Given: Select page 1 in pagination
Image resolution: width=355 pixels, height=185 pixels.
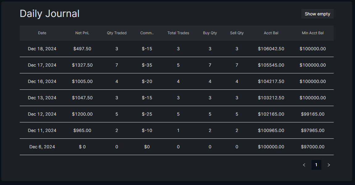Looking at the screenshot, I should [x=316, y=165].
